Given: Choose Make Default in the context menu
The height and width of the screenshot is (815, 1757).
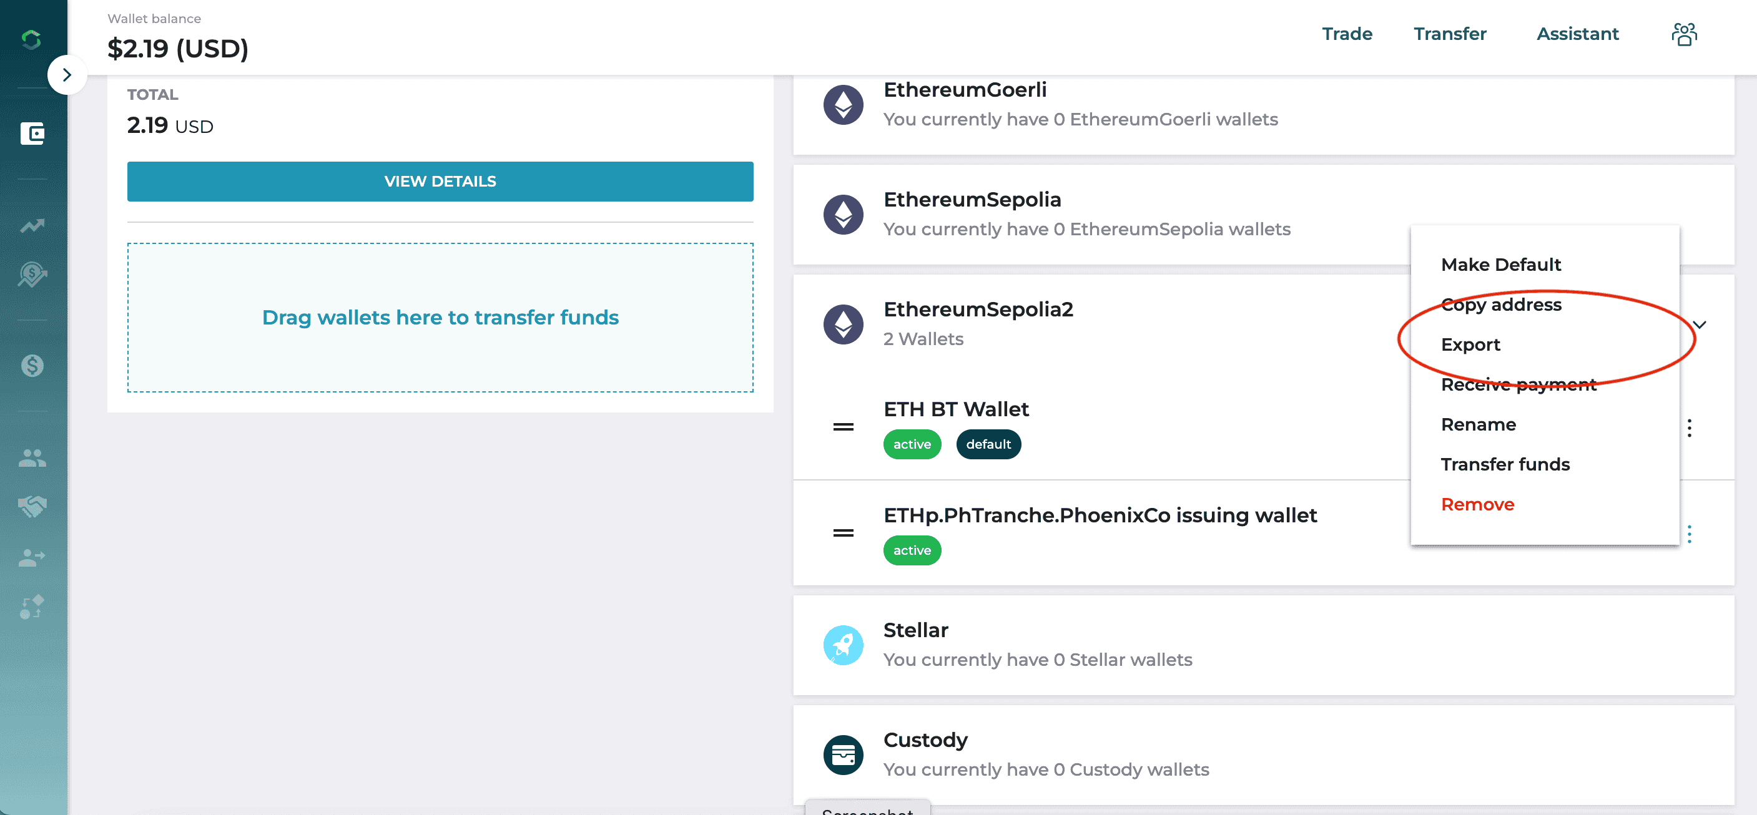Looking at the screenshot, I should [1500, 265].
